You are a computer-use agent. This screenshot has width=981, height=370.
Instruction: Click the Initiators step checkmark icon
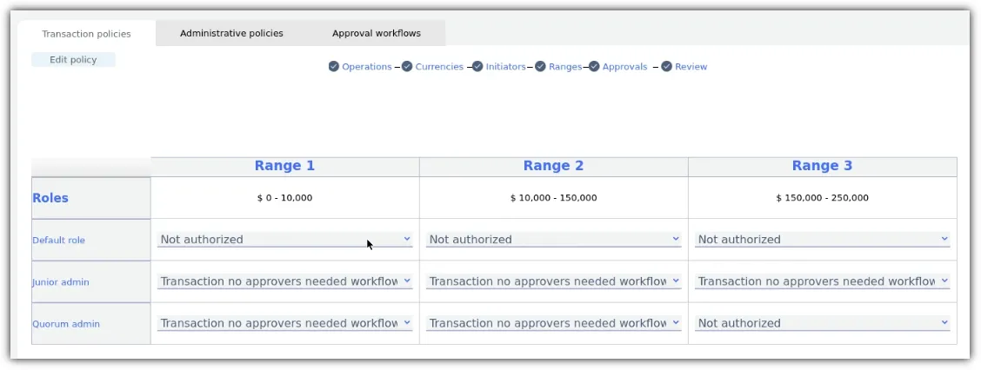tap(478, 66)
